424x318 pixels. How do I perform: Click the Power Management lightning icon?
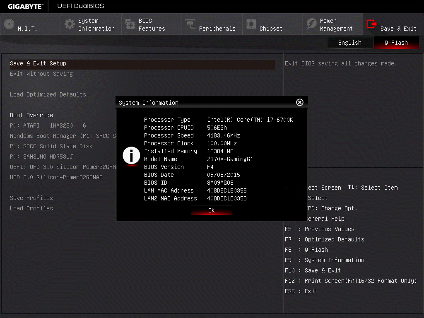coord(311,24)
